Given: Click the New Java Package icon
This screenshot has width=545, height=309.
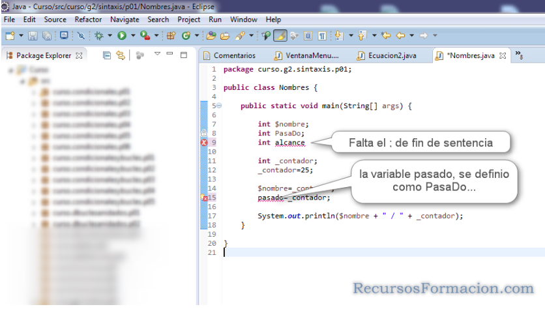Looking at the screenshot, I should pos(171,35).
